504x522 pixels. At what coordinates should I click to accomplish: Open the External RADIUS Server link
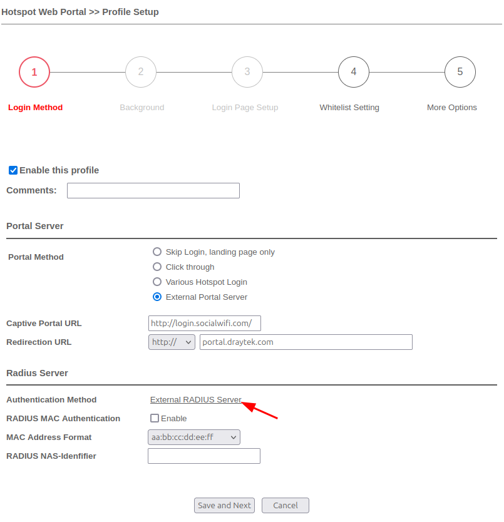195,399
